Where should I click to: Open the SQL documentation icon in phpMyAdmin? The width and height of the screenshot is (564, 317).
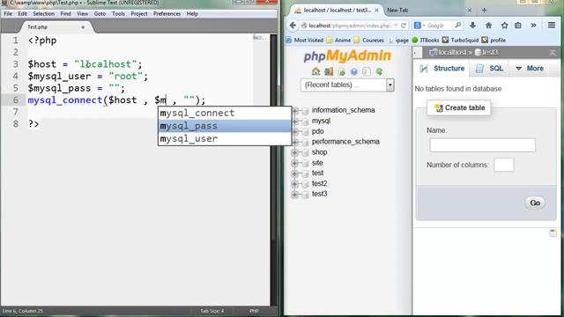[367, 71]
